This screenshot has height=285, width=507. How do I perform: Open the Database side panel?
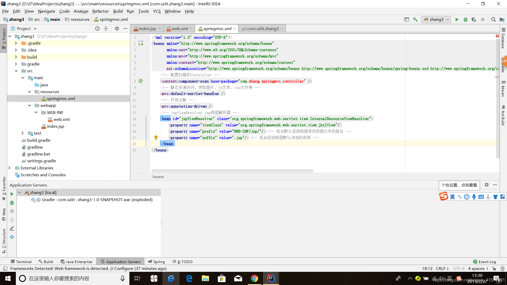(x=503, y=38)
